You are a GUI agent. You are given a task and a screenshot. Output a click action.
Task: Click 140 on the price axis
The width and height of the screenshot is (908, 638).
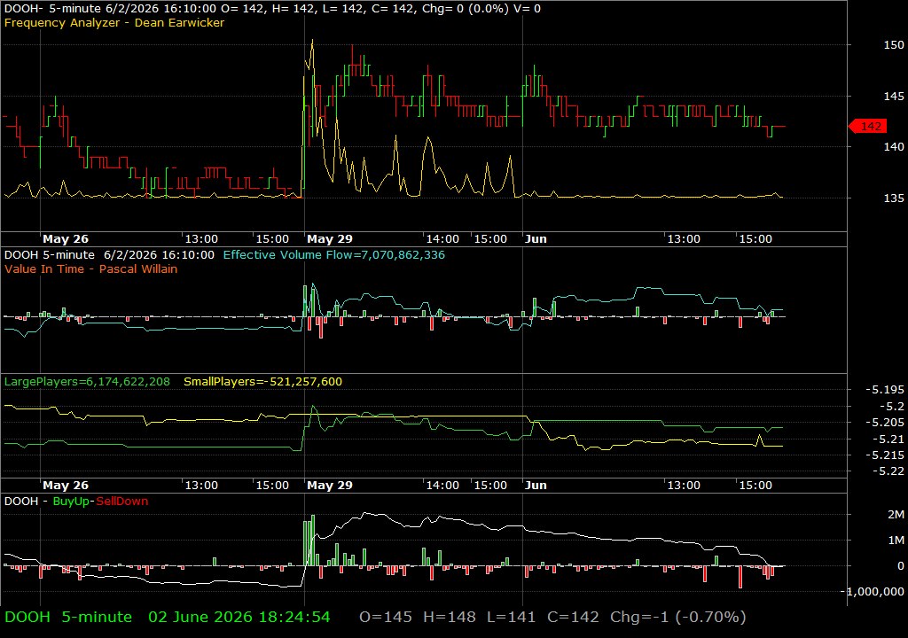point(894,146)
